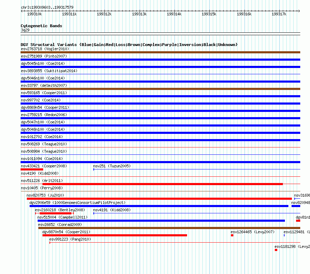Select the blue nsv1011094 gain bar
The image size is (310, 274).
[x=161, y=162]
